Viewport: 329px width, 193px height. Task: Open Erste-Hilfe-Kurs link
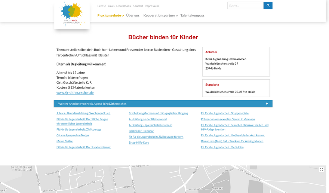click(139, 143)
